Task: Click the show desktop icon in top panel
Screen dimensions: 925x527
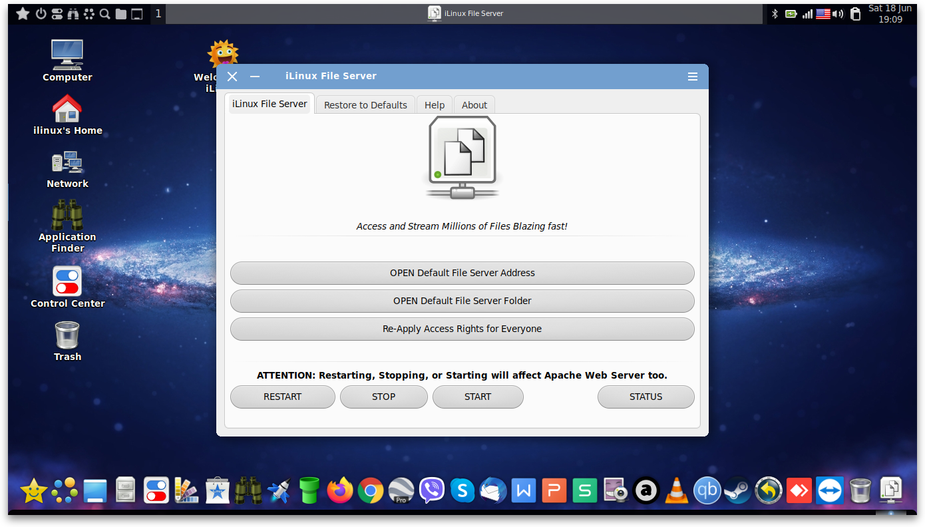Action: coord(137,13)
